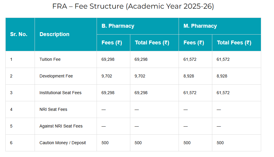Select the Caution Money / Deposit label
274x157 pixels.
click(63, 143)
